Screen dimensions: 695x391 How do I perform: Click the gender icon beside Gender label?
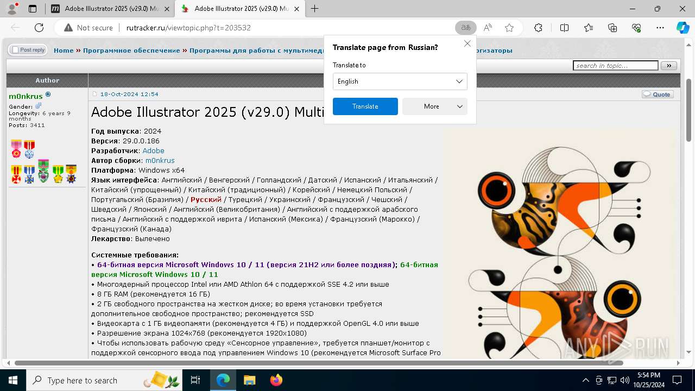tap(38, 106)
